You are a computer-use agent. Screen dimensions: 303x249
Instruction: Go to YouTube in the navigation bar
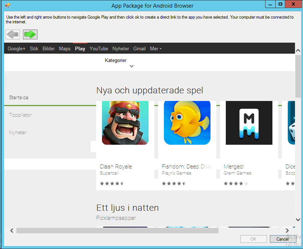pos(99,48)
